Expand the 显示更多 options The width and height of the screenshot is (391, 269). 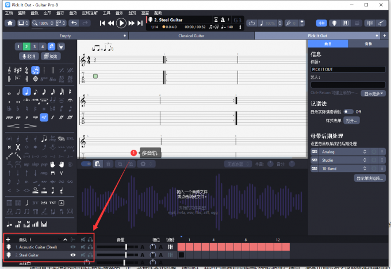point(373,93)
